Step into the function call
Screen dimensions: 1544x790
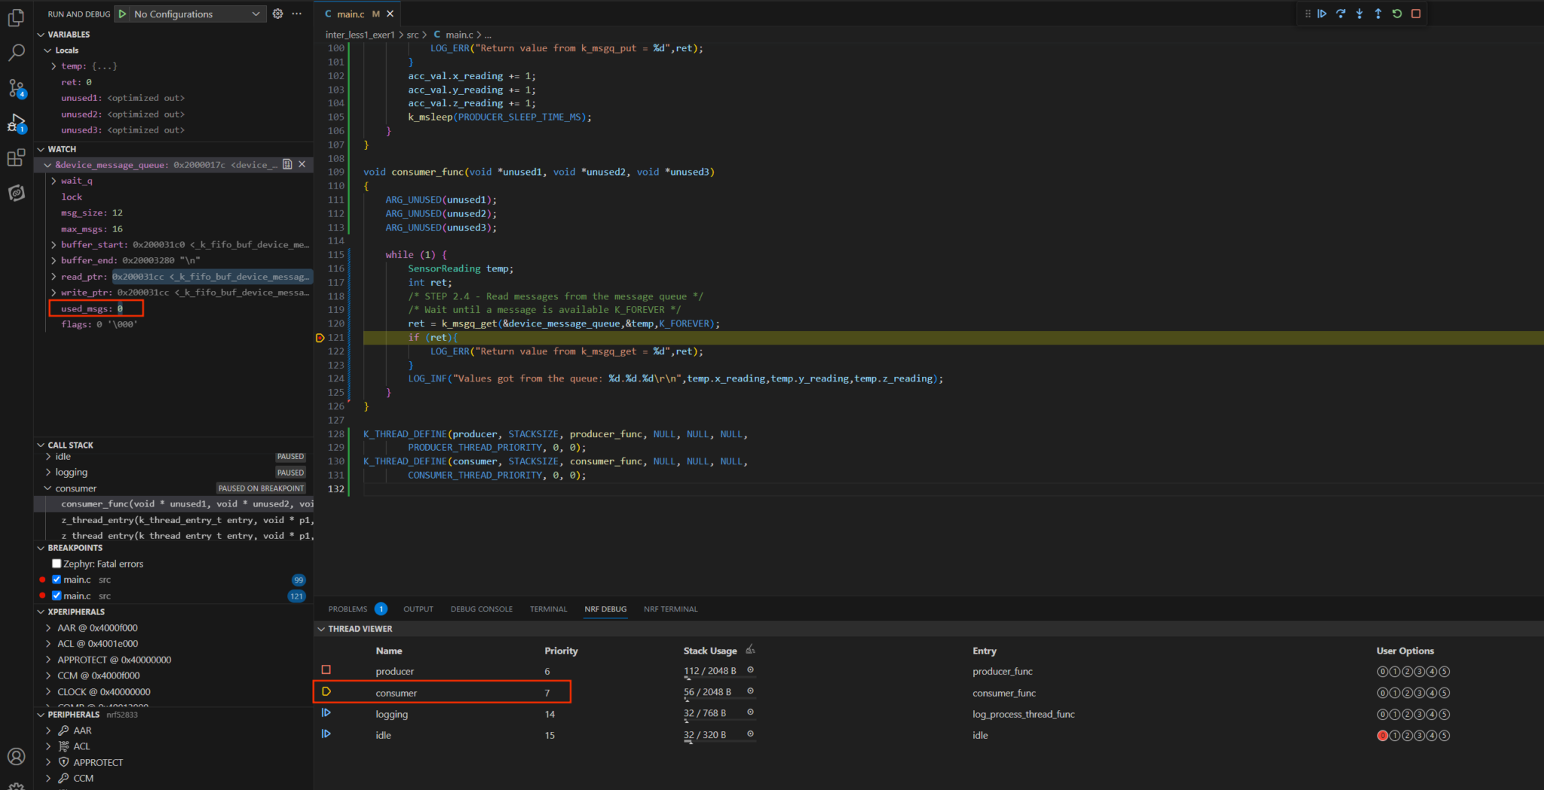click(1359, 14)
